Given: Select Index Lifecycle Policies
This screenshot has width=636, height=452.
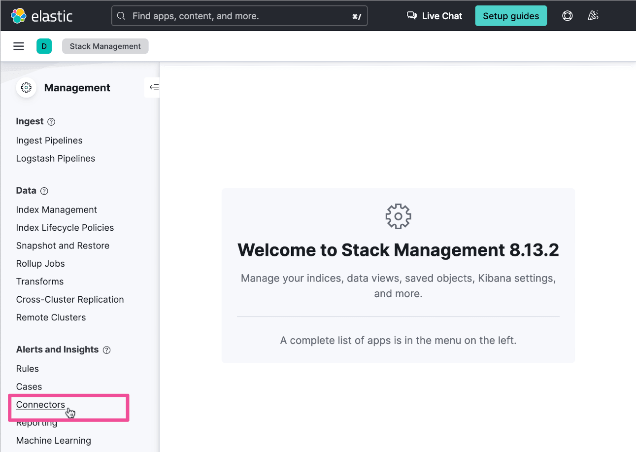Looking at the screenshot, I should (x=65, y=228).
